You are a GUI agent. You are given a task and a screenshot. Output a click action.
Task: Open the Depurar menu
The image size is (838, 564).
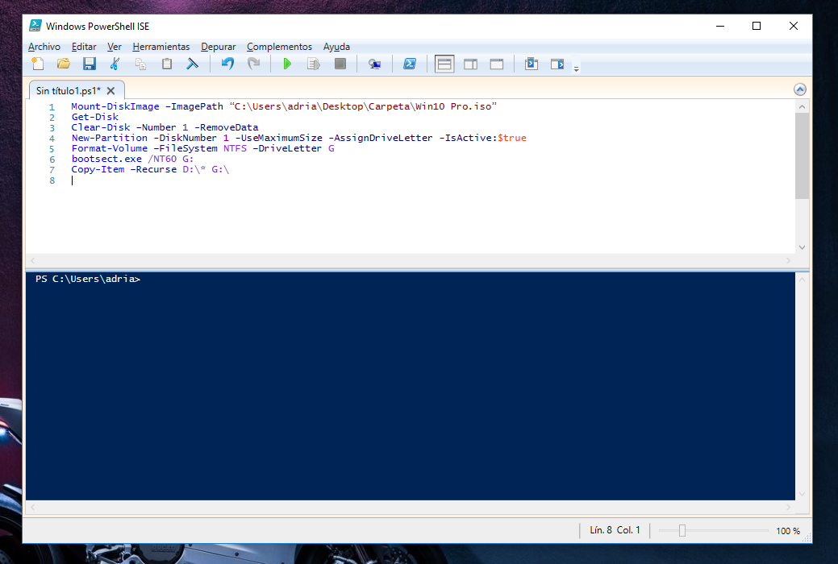click(218, 47)
